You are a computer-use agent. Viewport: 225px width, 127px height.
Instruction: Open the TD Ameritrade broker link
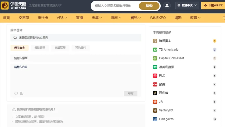coord(168,50)
